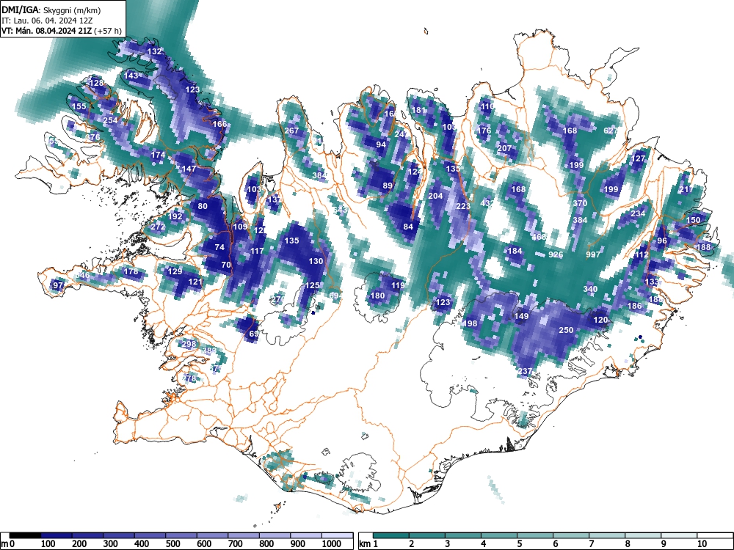Click the map value 69

(x=254, y=334)
